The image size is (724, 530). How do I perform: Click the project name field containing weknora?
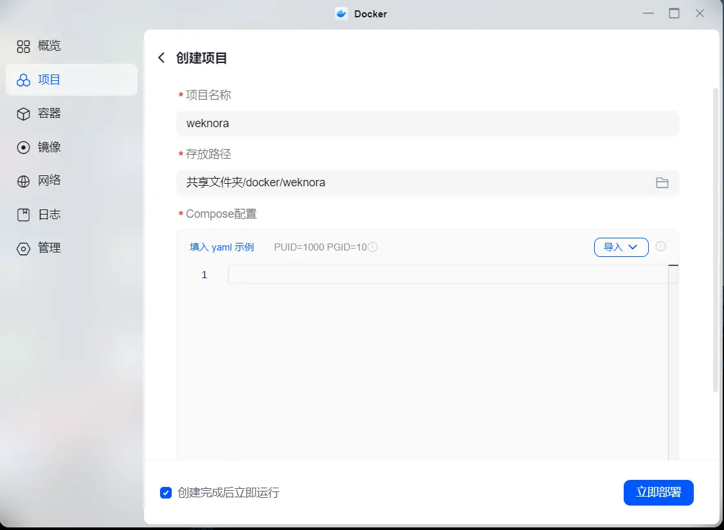pos(428,123)
